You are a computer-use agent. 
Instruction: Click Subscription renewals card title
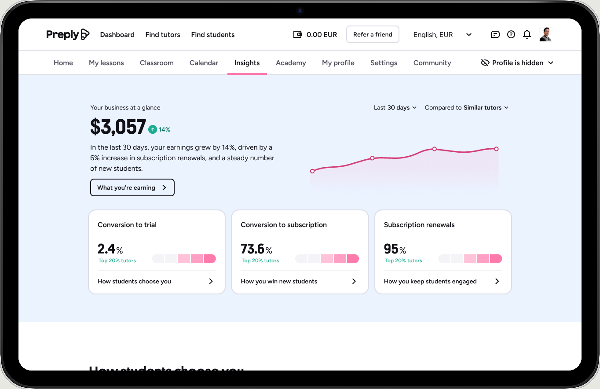point(419,224)
